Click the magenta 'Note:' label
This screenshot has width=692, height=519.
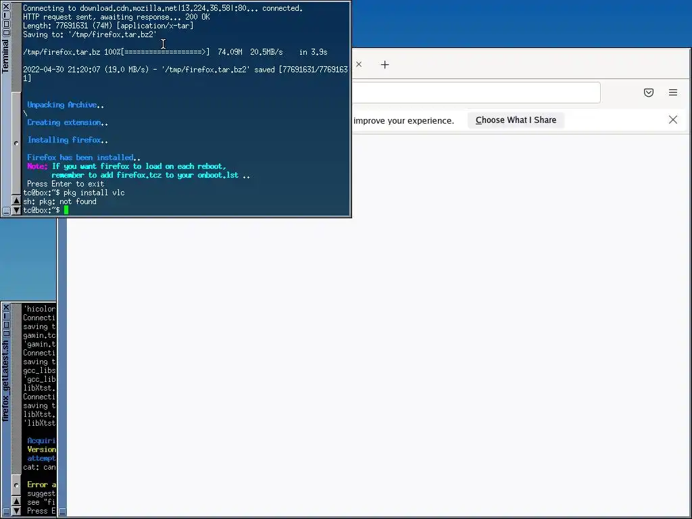[x=37, y=166]
